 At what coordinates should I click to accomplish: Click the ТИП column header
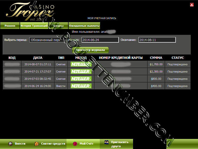coord(61,58)
